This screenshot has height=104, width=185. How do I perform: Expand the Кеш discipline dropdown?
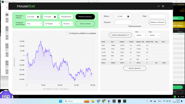[x=34, y=24]
